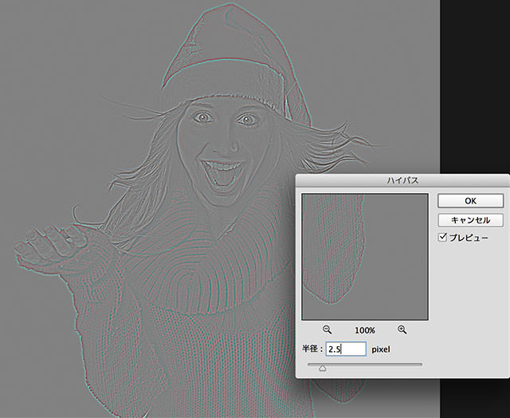
Task: Click the 100% zoom level label
Action: point(365,329)
